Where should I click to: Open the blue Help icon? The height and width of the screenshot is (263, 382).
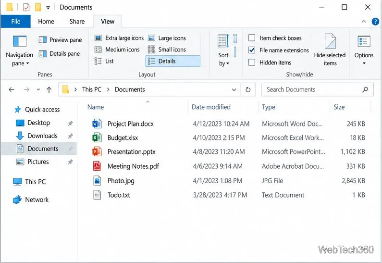tap(375, 22)
